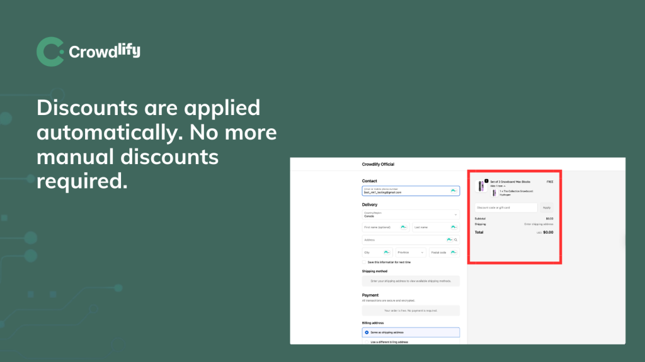Click the Apply discount button
The height and width of the screenshot is (362, 645).
(547, 207)
